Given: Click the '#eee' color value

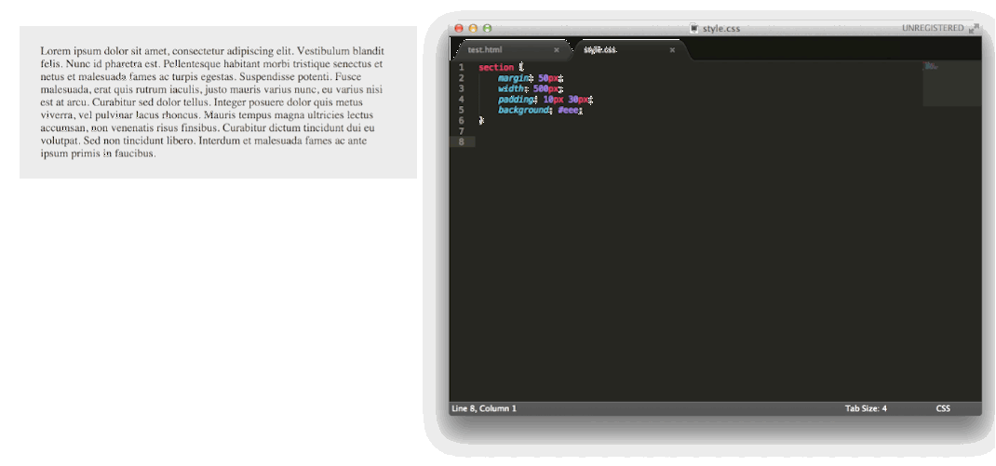Looking at the screenshot, I should 568,110.
